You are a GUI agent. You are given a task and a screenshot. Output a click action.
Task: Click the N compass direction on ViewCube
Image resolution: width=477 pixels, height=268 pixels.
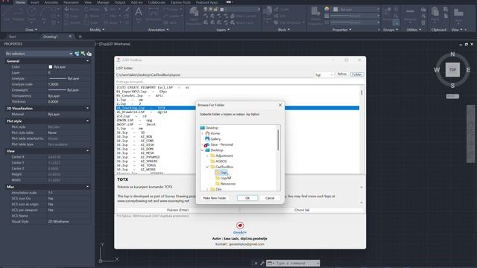(452, 54)
